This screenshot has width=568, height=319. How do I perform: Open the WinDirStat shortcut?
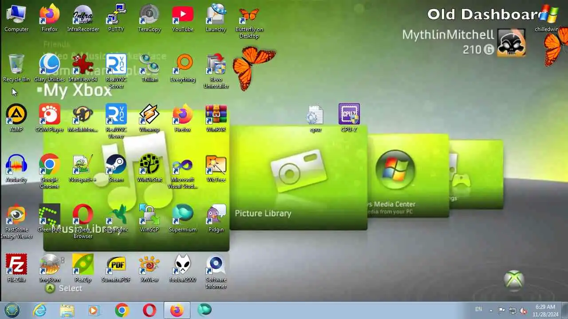[149, 168]
